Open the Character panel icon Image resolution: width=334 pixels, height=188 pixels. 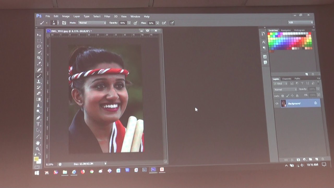(x=264, y=42)
